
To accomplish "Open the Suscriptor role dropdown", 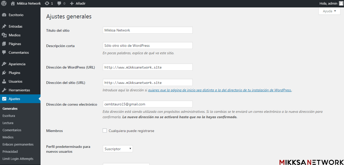I will pyautogui.click(x=118, y=149).
